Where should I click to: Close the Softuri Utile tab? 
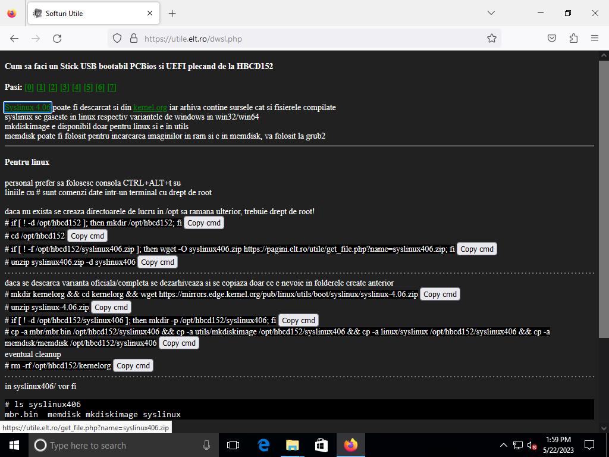pyautogui.click(x=150, y=13)
